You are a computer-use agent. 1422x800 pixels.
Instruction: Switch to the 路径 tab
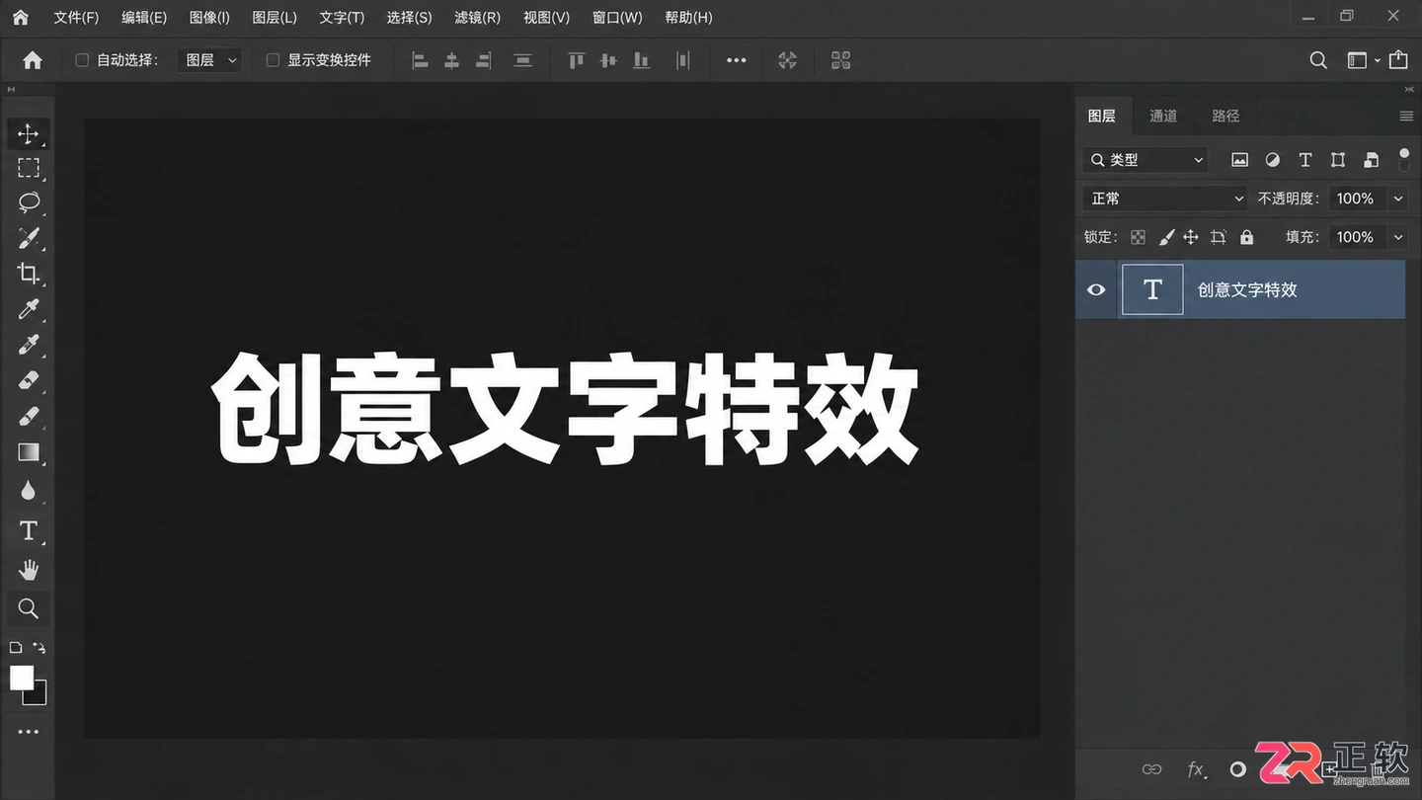click(1225, 116)
